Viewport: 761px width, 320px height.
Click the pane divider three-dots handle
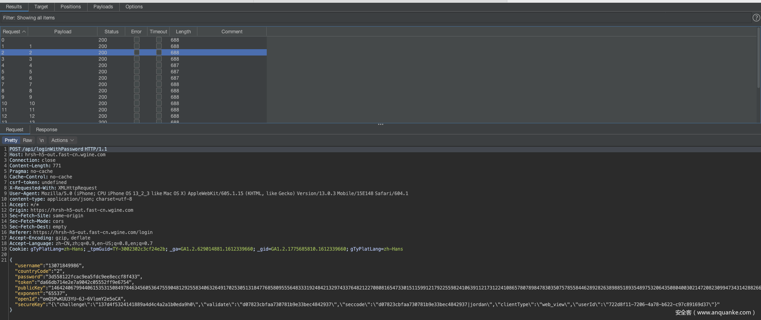click(x=380, y=125)
